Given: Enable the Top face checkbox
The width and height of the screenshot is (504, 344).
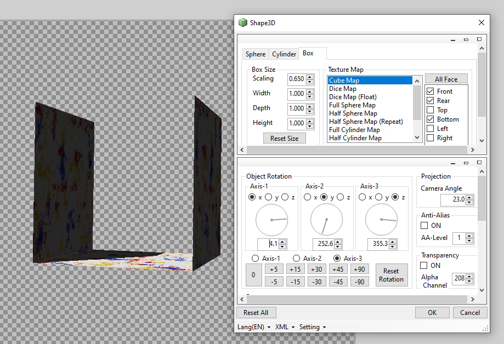Looking at the screenshot, I should (431, 110).
